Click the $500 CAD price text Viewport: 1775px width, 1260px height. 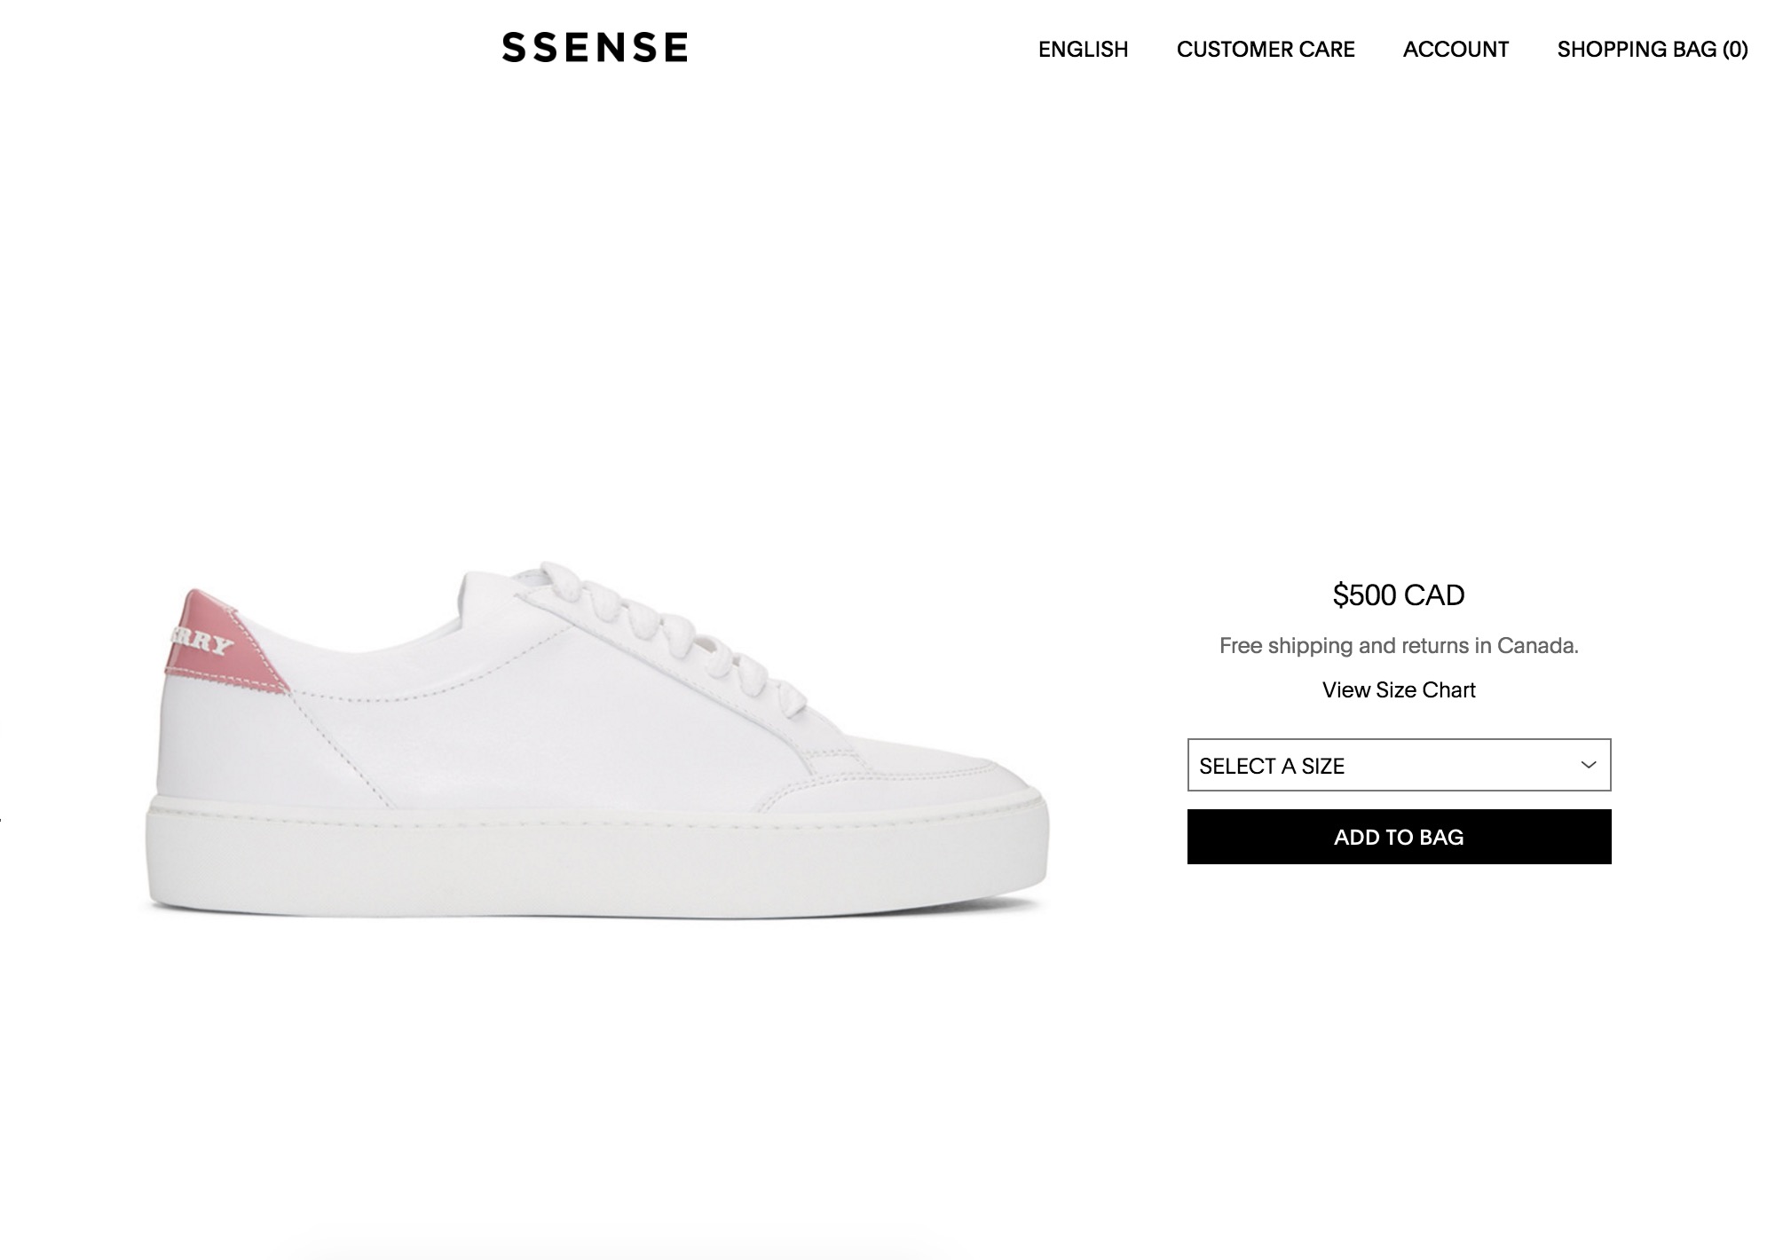(x=1399, y=595)
